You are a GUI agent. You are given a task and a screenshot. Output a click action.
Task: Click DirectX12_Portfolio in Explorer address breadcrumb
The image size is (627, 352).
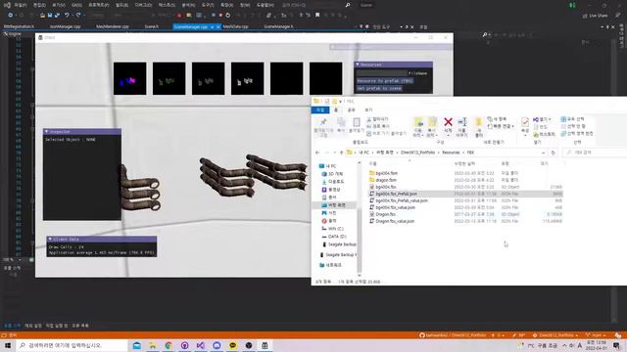(417, 153)
